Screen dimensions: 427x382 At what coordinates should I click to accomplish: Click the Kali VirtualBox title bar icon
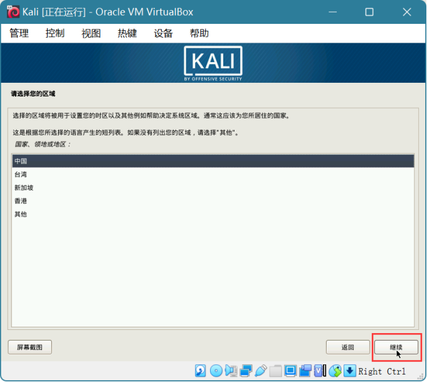pos(13,12)
